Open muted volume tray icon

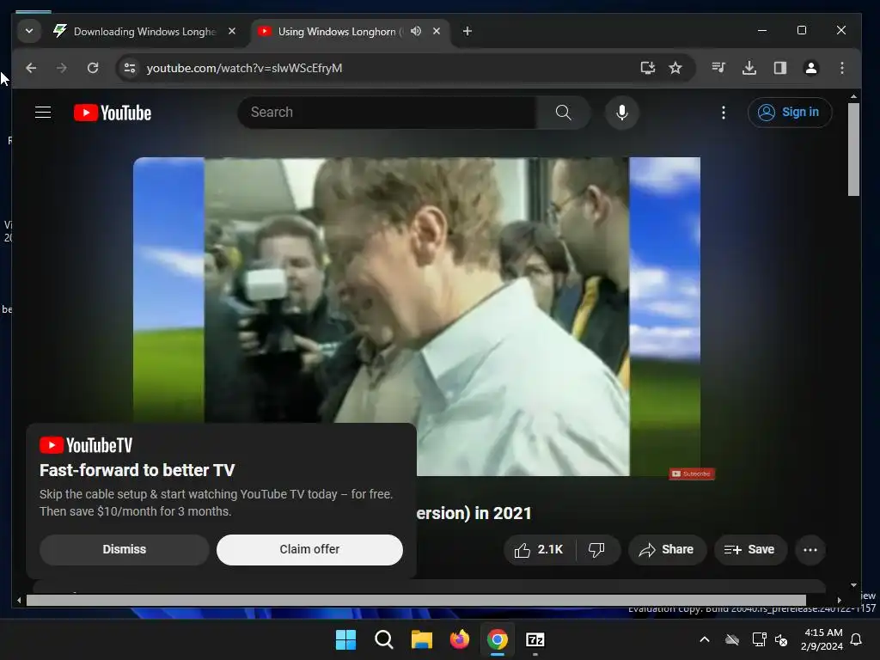coord(781,639)
